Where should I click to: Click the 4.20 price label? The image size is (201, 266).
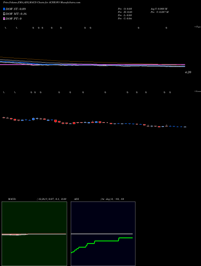point(188,72)
